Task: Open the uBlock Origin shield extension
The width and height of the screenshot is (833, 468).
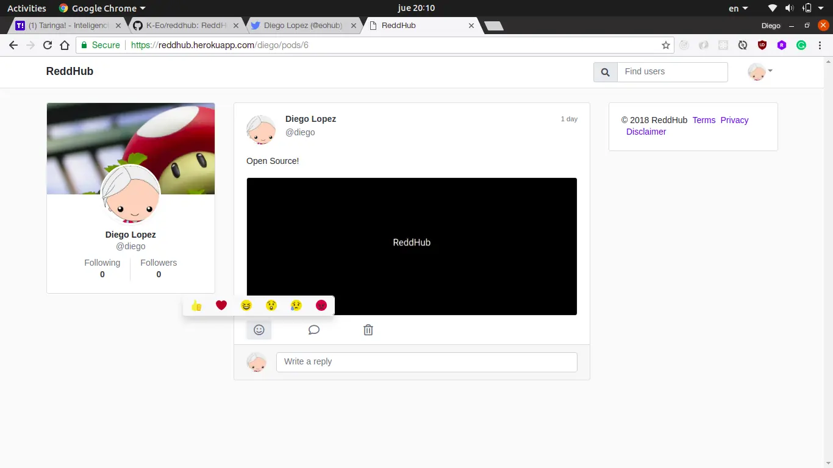Action: tap(762, 45)
